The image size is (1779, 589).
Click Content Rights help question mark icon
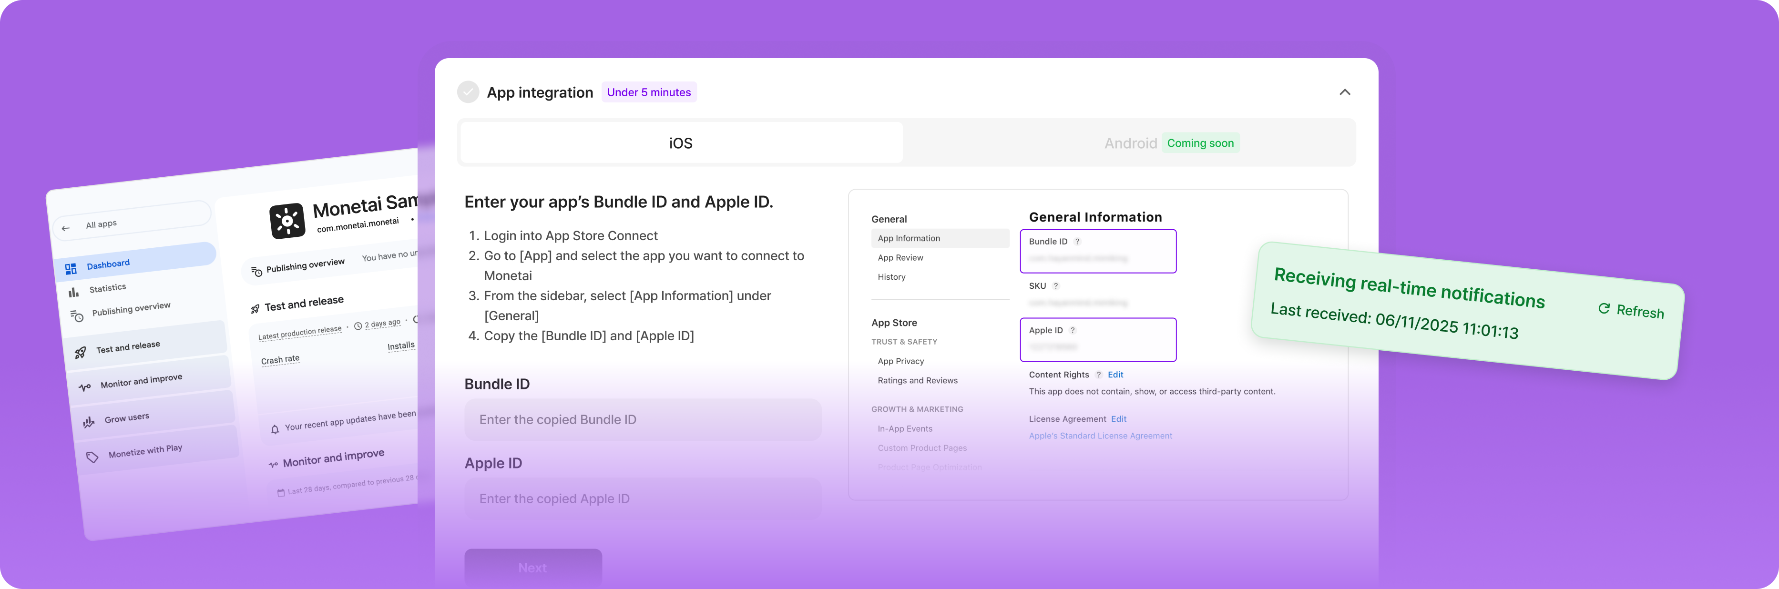coord(1099,375)
